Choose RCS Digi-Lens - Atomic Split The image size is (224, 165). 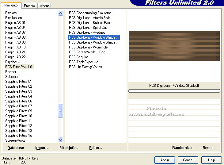coord(89,18)
